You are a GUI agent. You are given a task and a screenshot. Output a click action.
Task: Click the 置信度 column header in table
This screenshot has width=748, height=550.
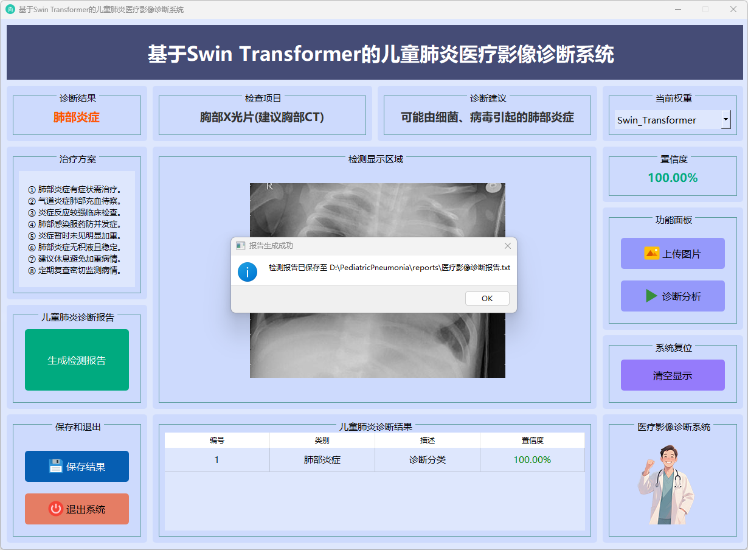click(x=532, y=440)
